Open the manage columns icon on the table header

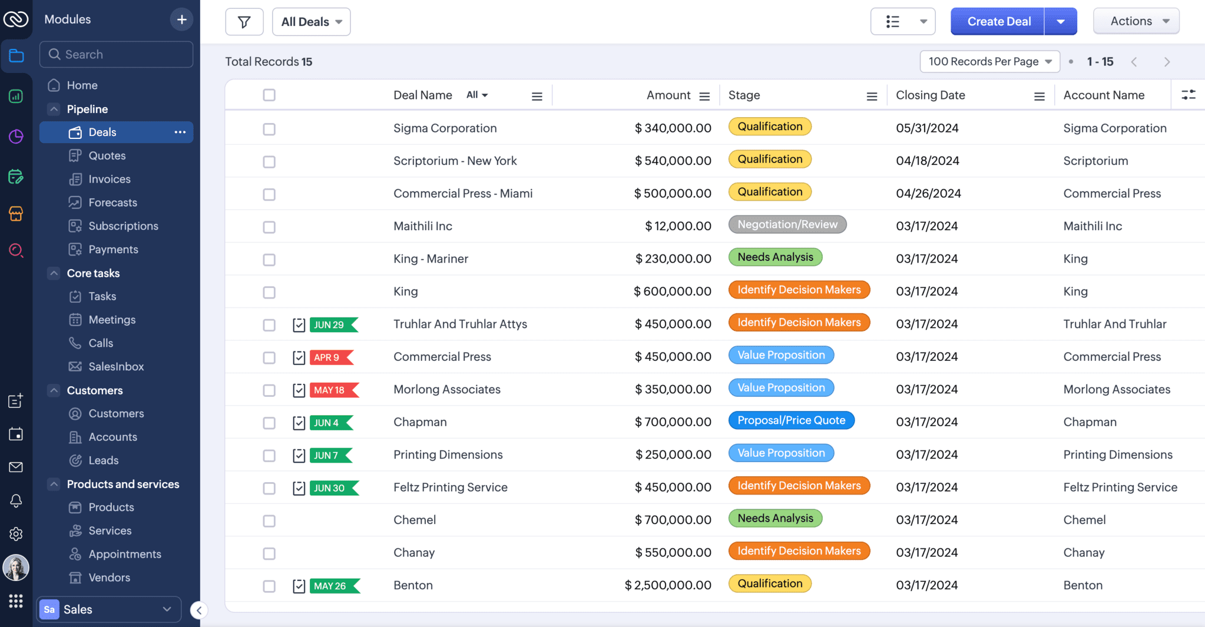click(x=1189, y=94)
